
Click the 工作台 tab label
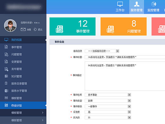click(120, 10)
